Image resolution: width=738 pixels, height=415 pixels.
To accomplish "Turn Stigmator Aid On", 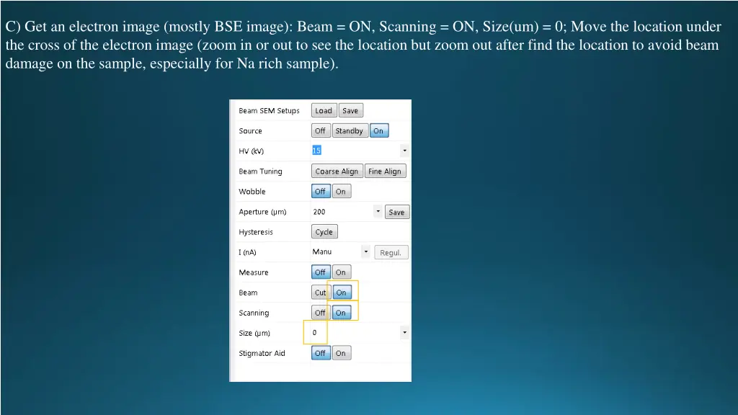I will pos(341,353).
